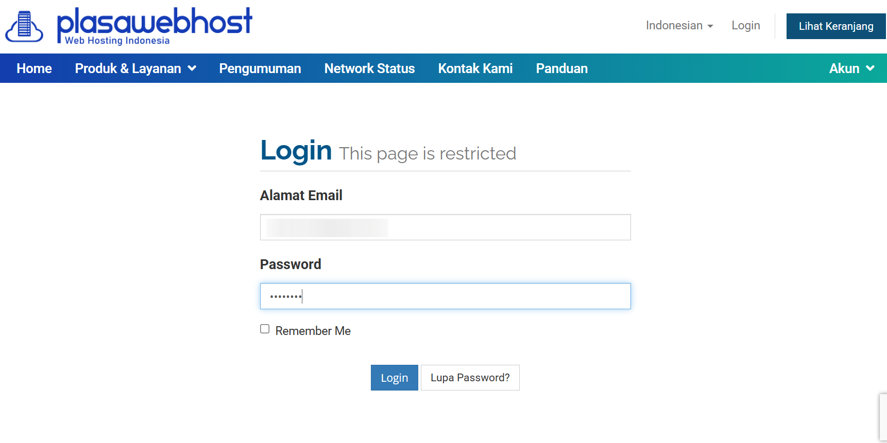Submit the blue Login button
887x443 pixels.
pyautogui.click(x=395, y=378)
